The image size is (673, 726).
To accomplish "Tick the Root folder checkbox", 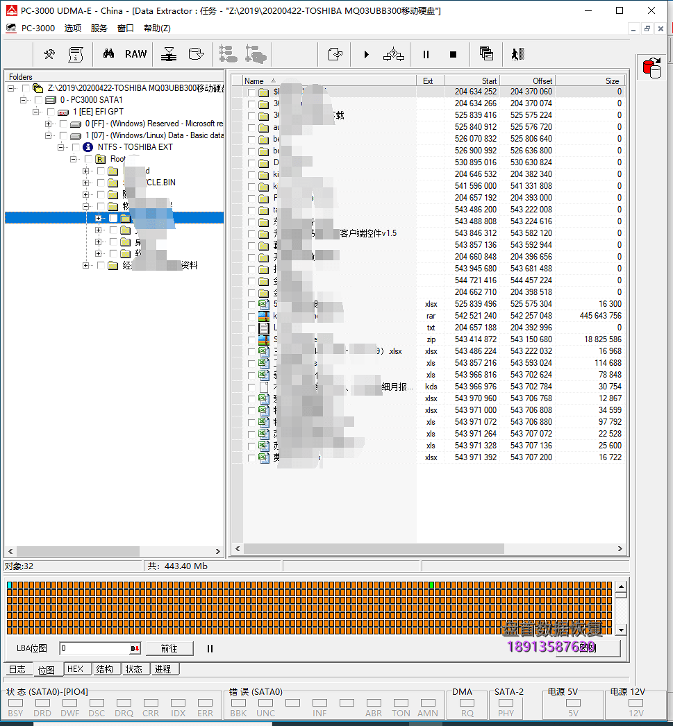I will point(88,159).
